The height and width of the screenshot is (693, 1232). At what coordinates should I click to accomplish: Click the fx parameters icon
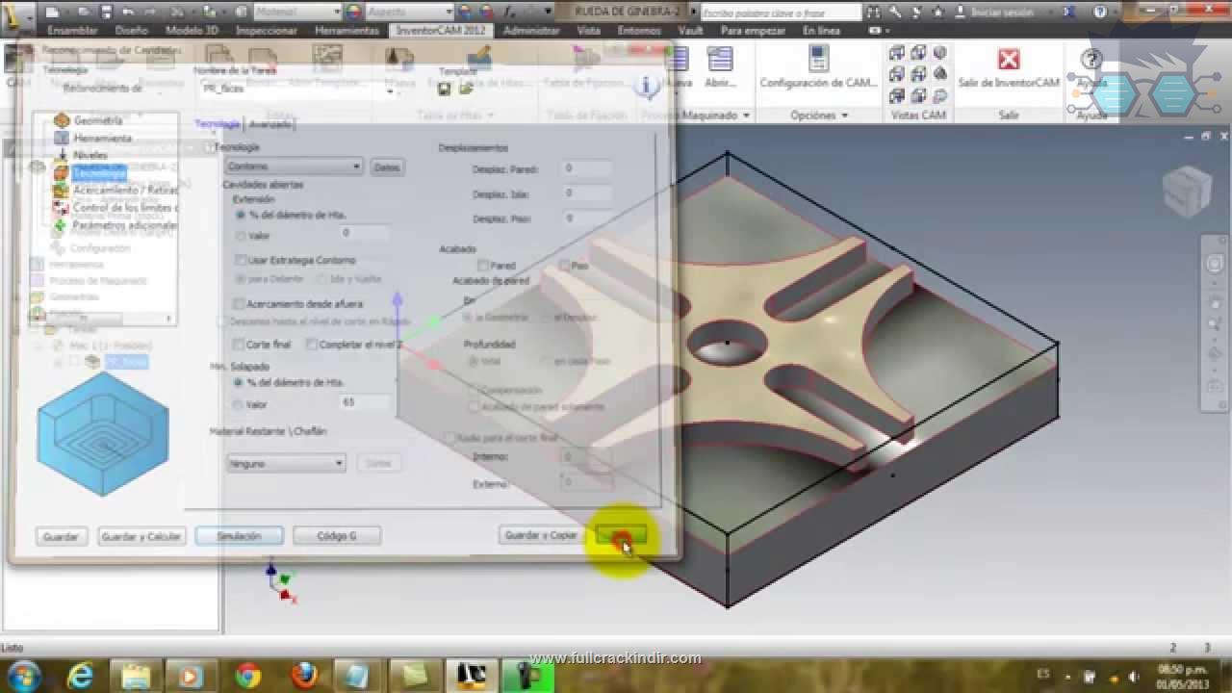pyautogui.click(x=507, y=12)
